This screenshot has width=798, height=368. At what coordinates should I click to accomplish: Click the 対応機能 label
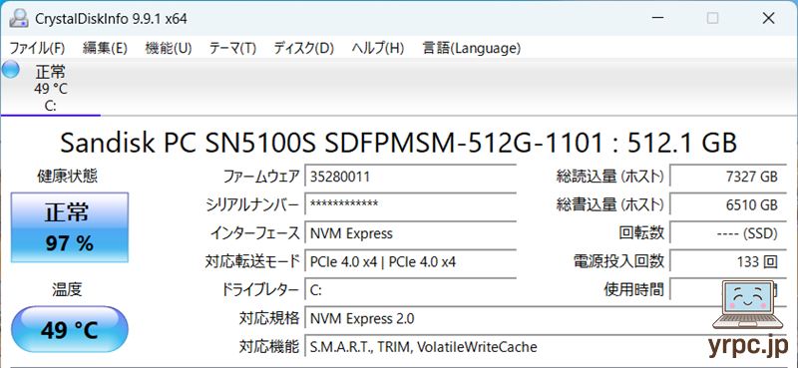pyautogui.click(x=269, y=348)
